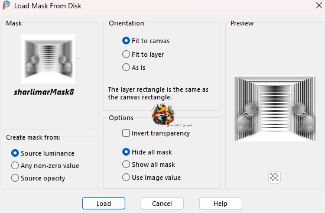Open Help for this dialog
The width and height of the screenshot is (325, 213).
(220, 204)
